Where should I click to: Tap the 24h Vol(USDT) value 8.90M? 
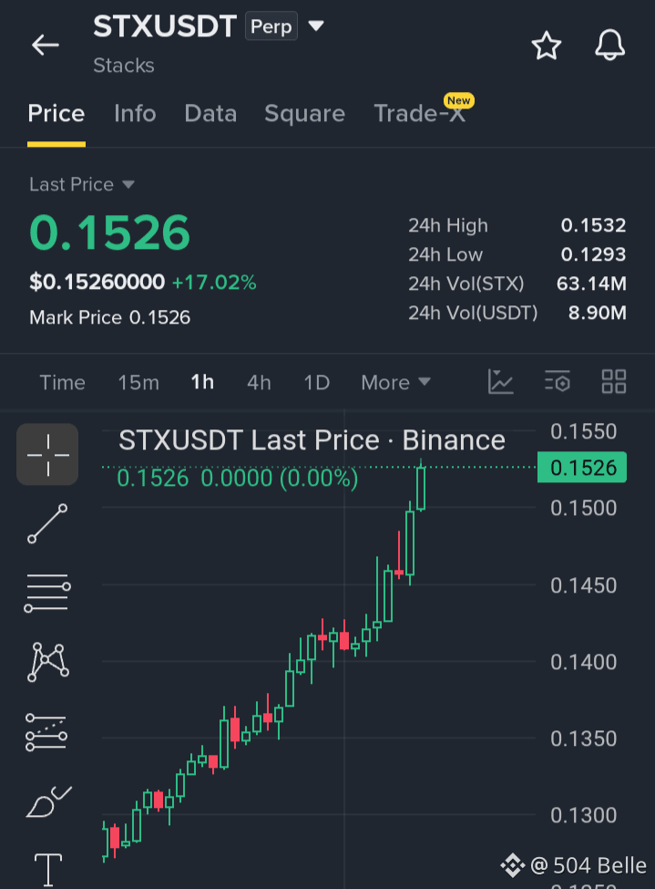point(598,313)
